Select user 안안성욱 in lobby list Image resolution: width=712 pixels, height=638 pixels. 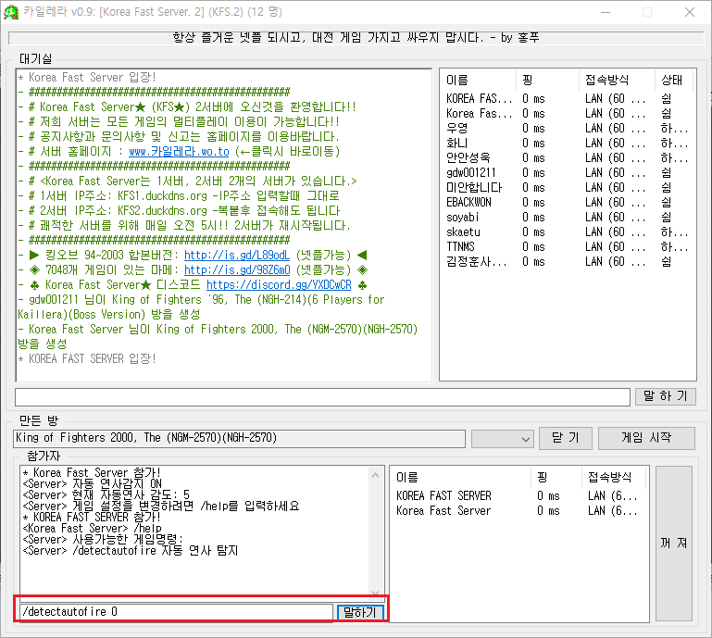tap(468, 158)
